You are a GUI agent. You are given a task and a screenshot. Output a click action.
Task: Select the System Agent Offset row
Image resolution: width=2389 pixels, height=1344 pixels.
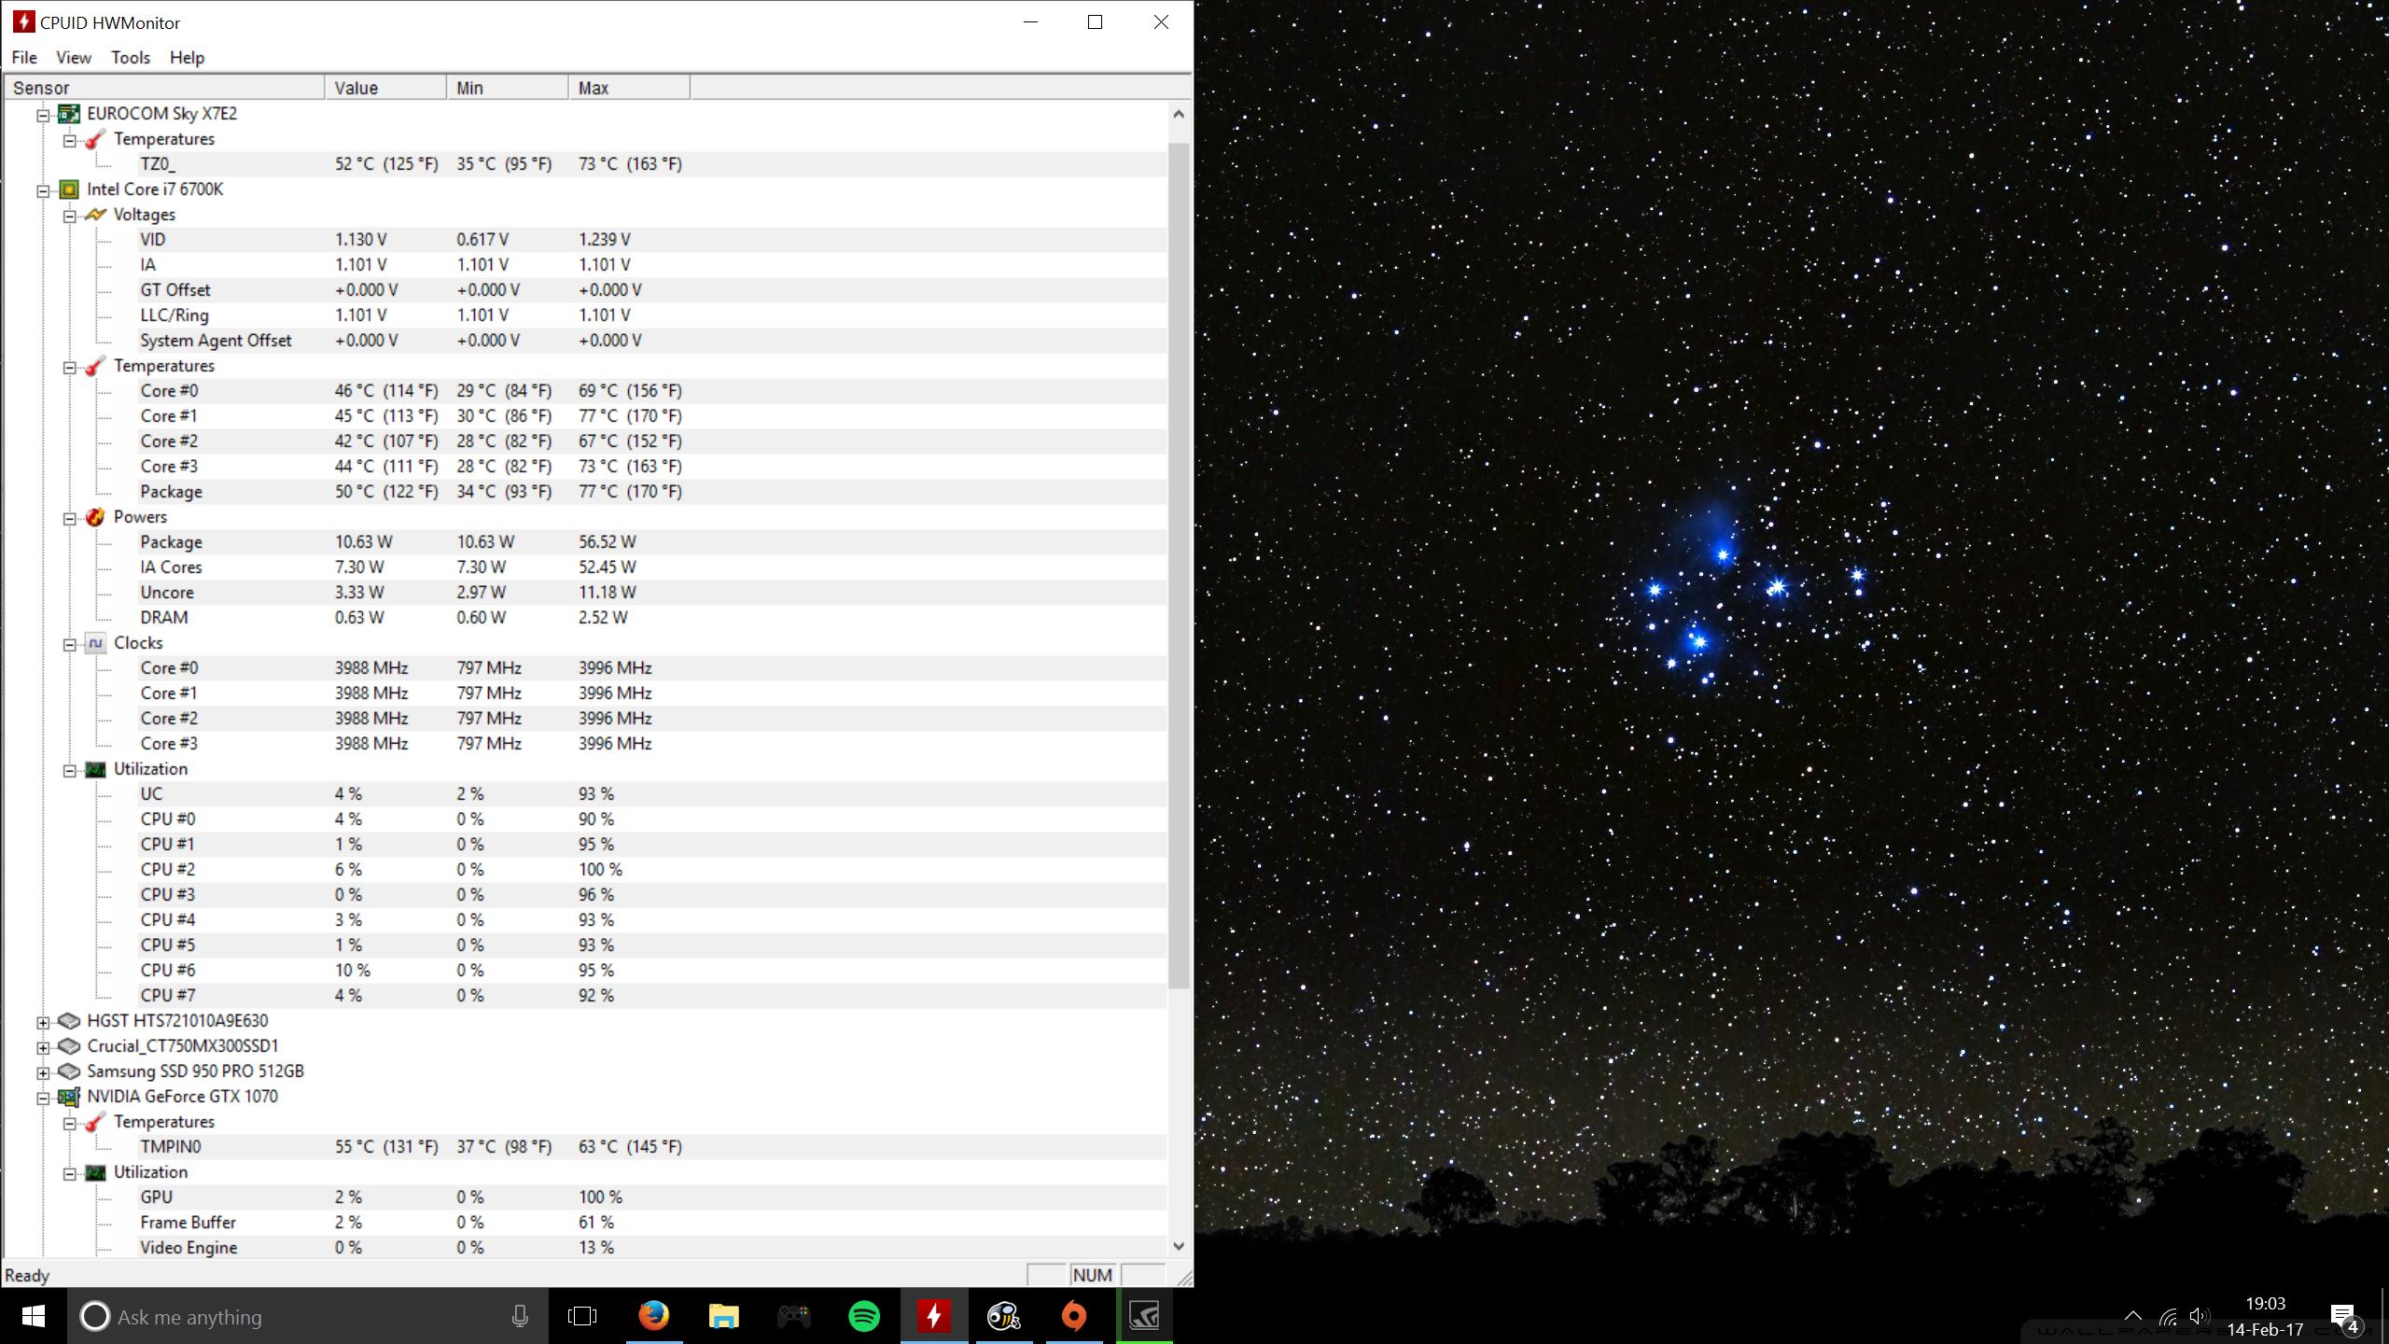[x=651, y=341]
